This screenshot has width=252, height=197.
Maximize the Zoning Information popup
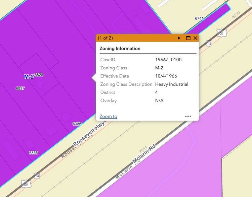point(188,38)
